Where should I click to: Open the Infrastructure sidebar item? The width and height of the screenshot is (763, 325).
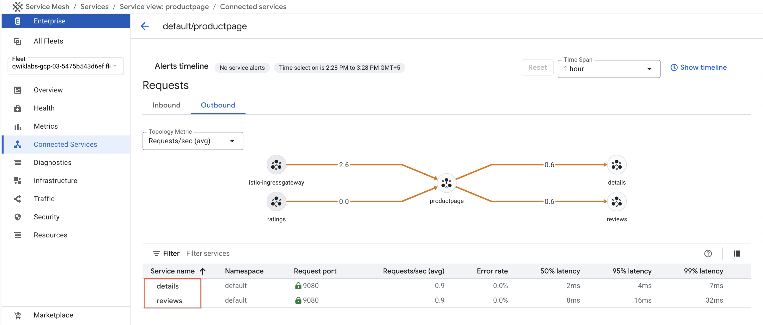[66, 181]
